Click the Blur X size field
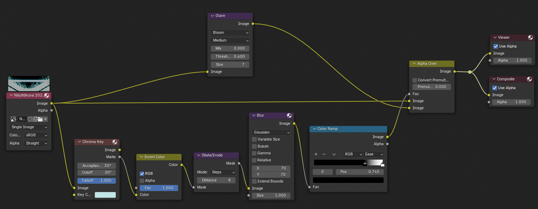The image size is (538, 209). pyautogui.click(x=271, y=168)
